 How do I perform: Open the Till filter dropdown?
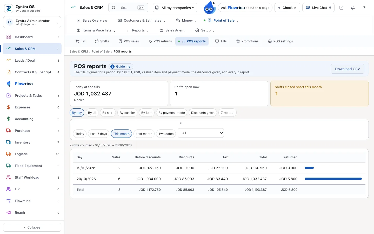coord(201,133)
